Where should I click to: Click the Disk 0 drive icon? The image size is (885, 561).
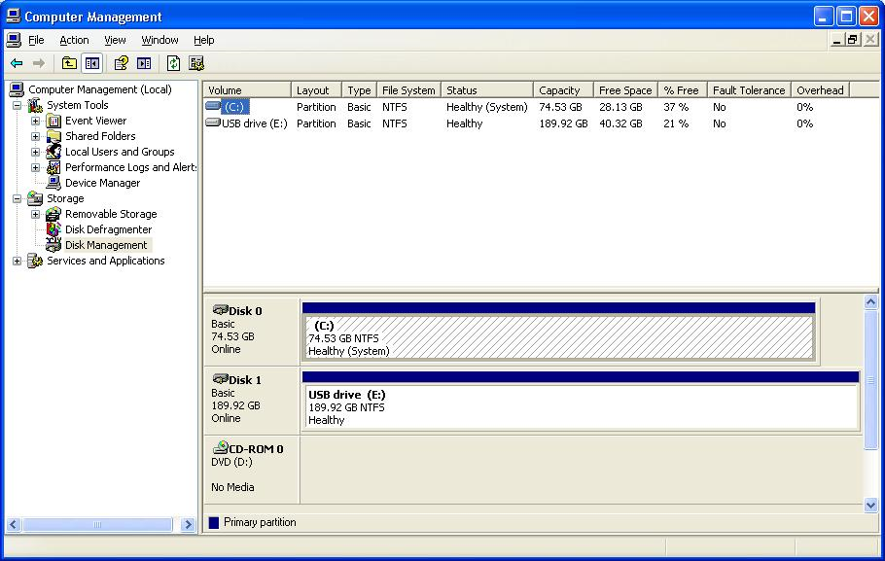tap(220, 310)
